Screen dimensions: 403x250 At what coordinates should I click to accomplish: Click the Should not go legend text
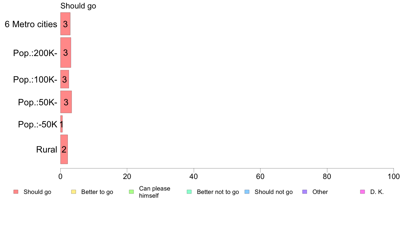[274, 192]
